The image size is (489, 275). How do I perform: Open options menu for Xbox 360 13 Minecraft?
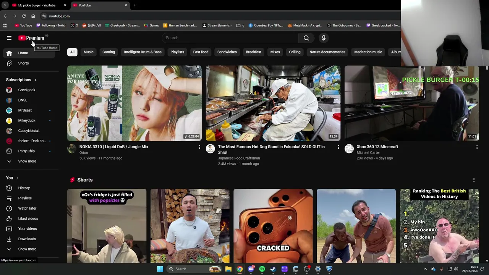(x=477, y=147)
